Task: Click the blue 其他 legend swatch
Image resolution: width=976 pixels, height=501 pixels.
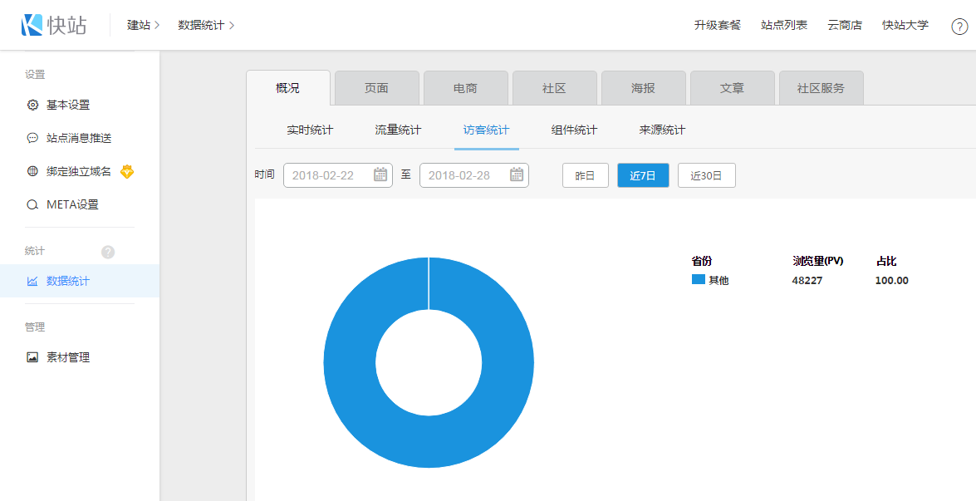Action: point(698,280)
